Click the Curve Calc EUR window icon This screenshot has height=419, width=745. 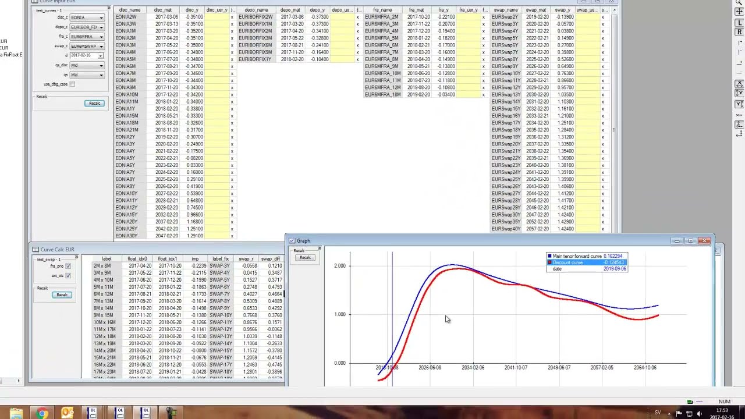(x=35, y=250)
